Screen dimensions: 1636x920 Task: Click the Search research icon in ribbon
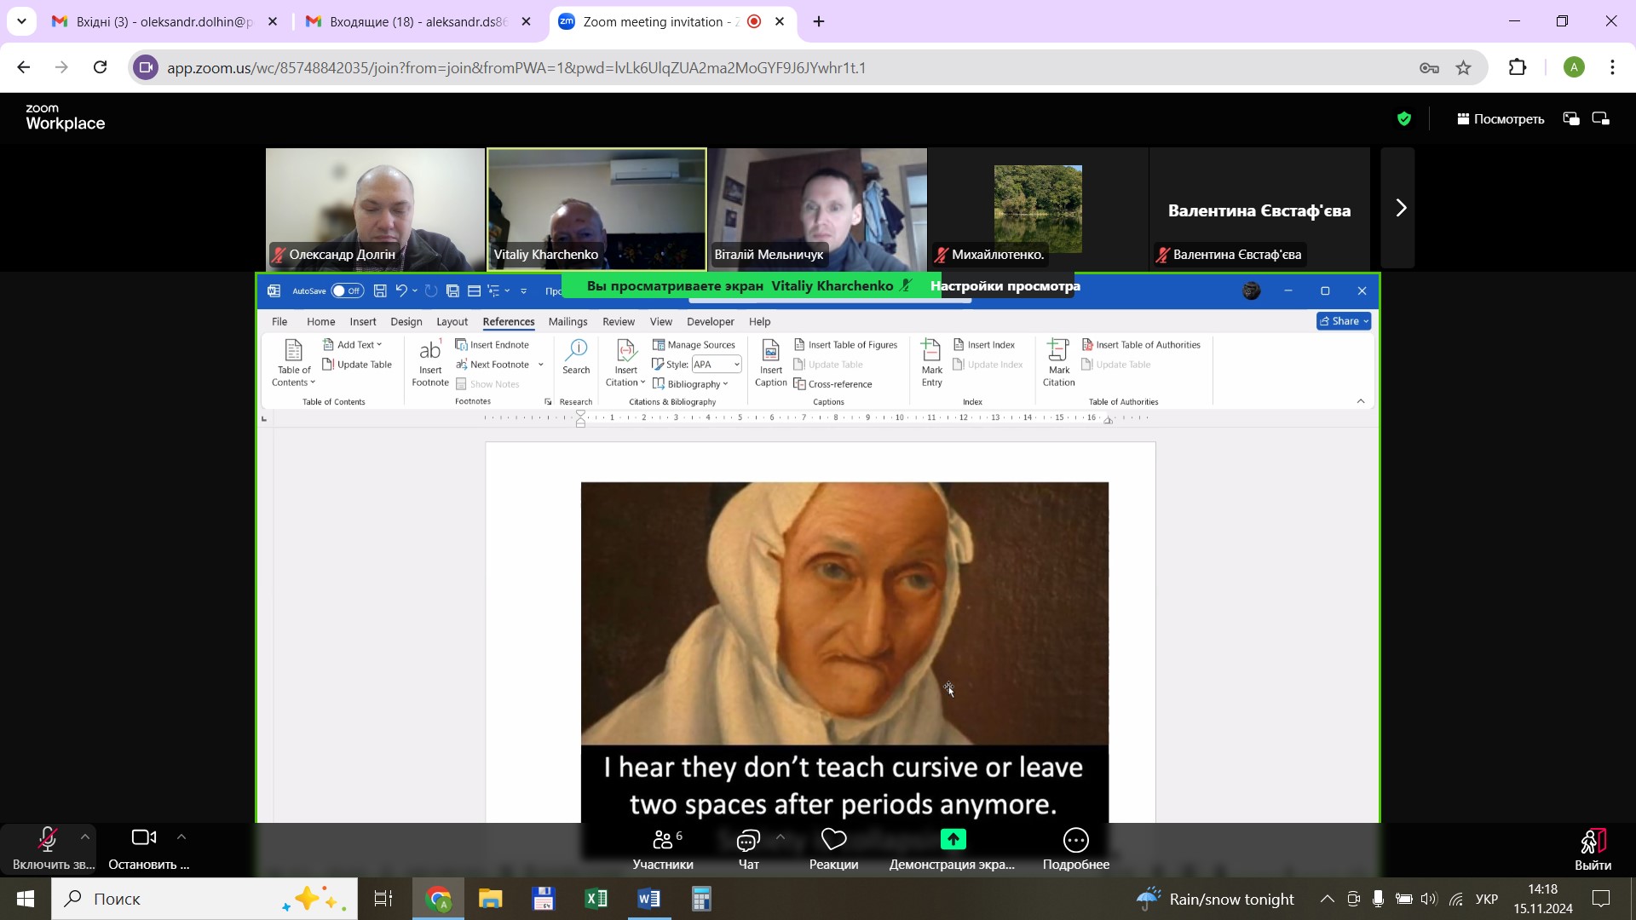coord(576,358)
